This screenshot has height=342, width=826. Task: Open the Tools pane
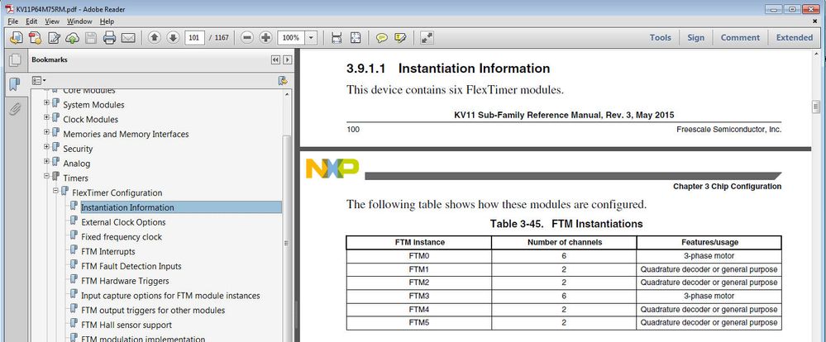[660, 37]
